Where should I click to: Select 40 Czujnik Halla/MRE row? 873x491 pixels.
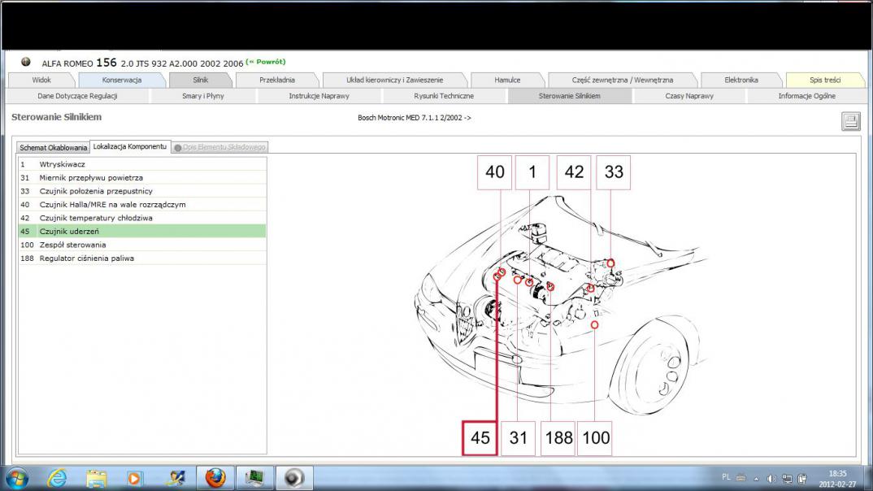coord(142,204)
